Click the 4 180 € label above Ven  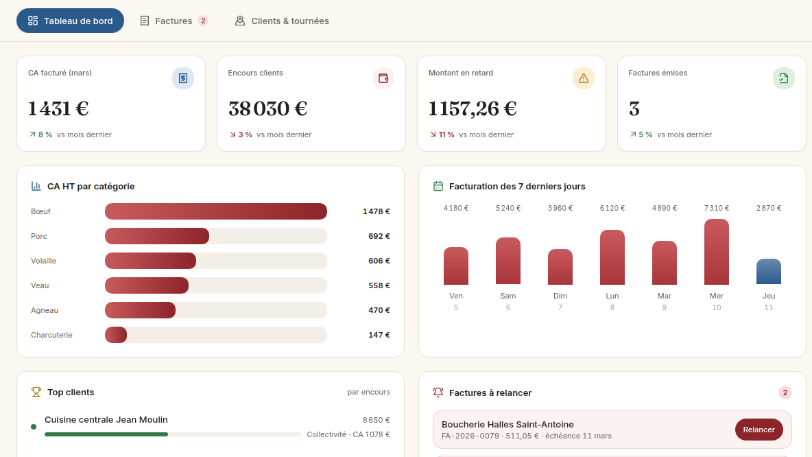(x=455, y=208)
